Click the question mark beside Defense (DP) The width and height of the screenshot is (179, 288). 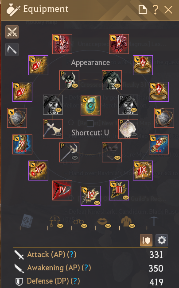pyautogui.click(x=75, y=281)
